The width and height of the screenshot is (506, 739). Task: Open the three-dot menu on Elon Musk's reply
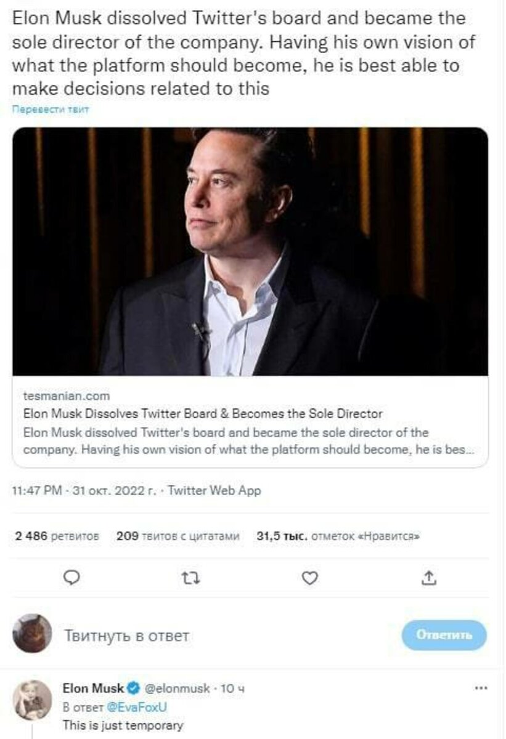[x=480, y=688]
